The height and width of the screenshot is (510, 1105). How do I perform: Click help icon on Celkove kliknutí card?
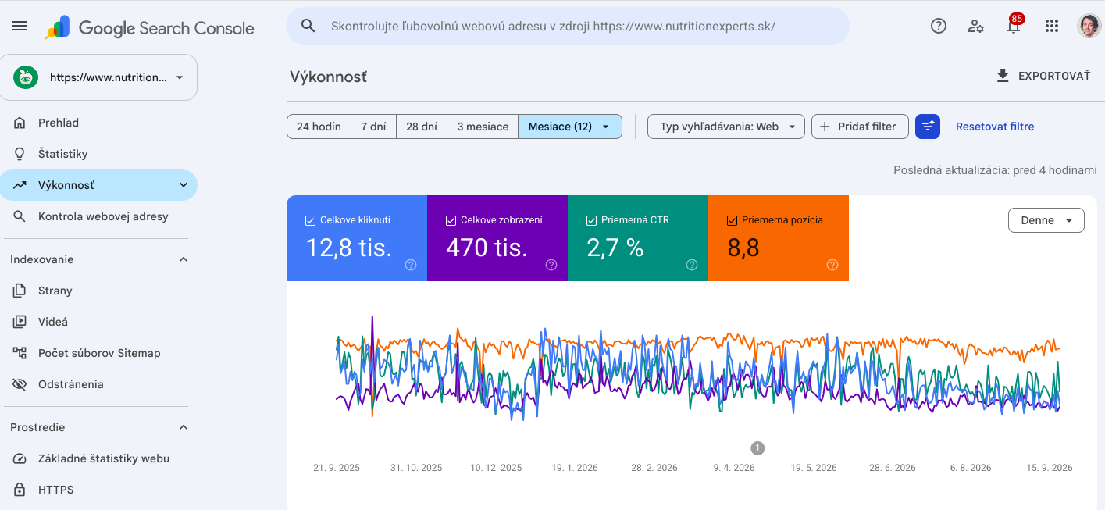[x=411, y=265]
